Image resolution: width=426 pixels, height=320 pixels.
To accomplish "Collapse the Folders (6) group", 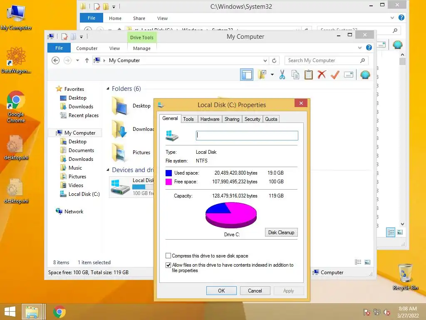I will click(x=108, y=89).
